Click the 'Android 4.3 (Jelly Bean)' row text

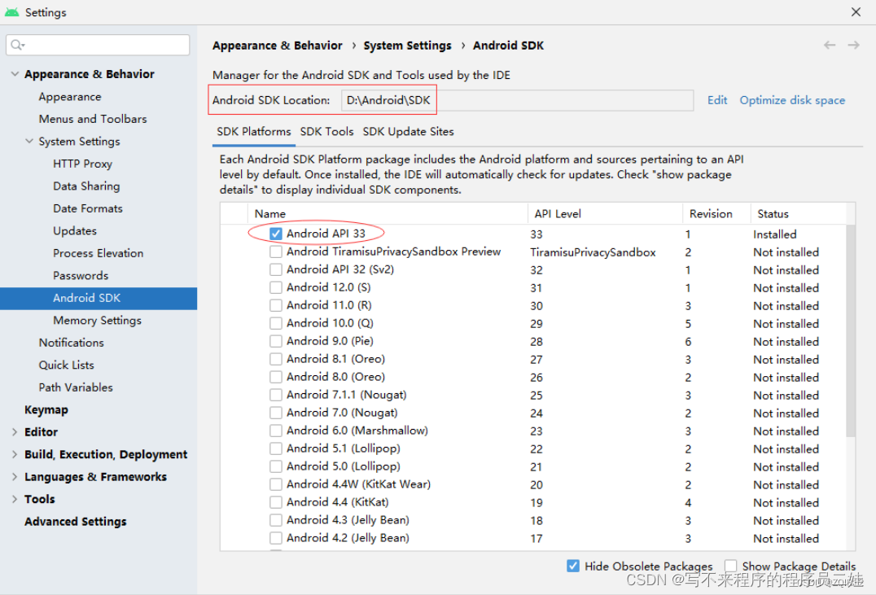click(348, 520)
